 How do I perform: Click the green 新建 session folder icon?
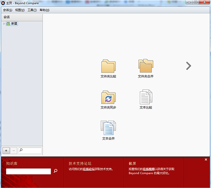[x=9, y=24]
